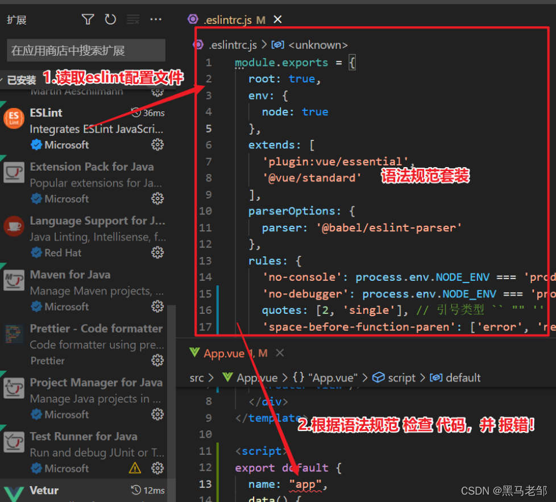556x502 pixels.
Task: Click export default on line 12
Action: 281,468
